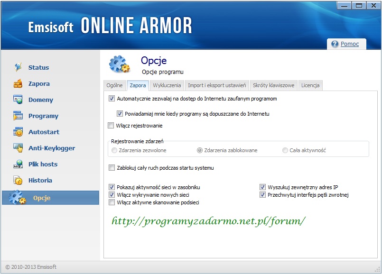Click the Pomoc help link
Image resolution: width=382 pixels, height=274 pixels.
tap(350, 44)
